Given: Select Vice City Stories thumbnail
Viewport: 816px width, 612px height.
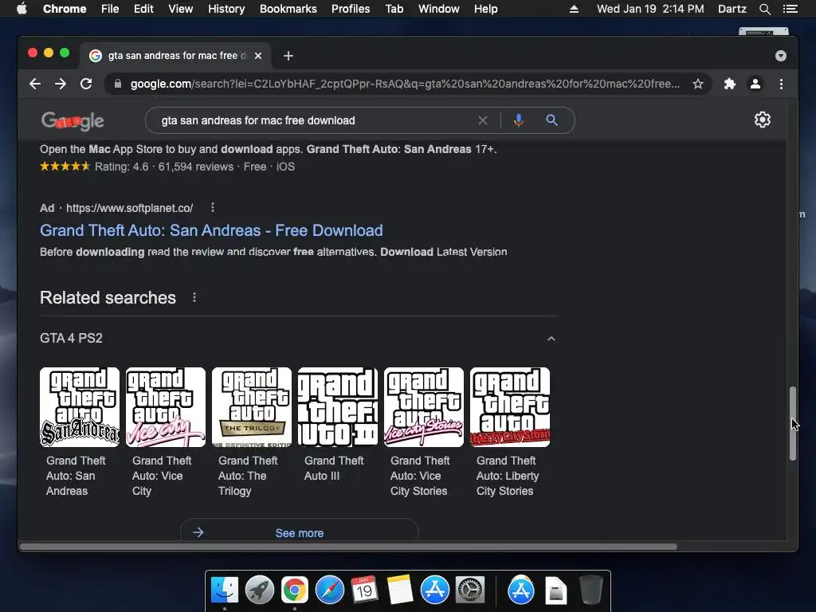Looking at the screenshot, I should tap(424, 407).
